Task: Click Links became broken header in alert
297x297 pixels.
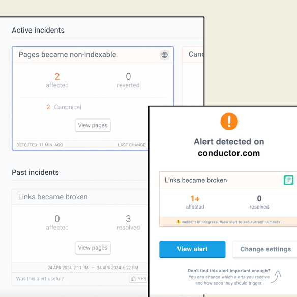Action: click(x=228, y=180)
